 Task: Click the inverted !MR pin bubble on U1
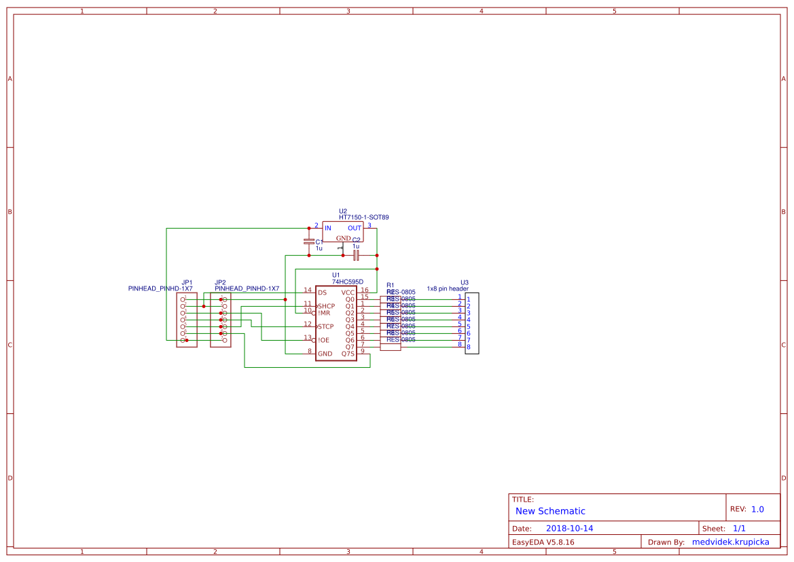[314, 313]
